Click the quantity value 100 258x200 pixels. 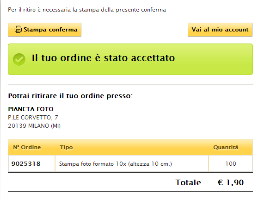pos(231,163)
